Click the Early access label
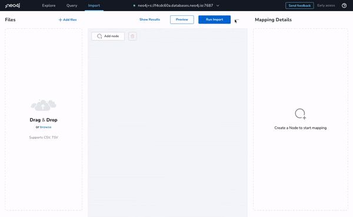 (x=326, y=6)
